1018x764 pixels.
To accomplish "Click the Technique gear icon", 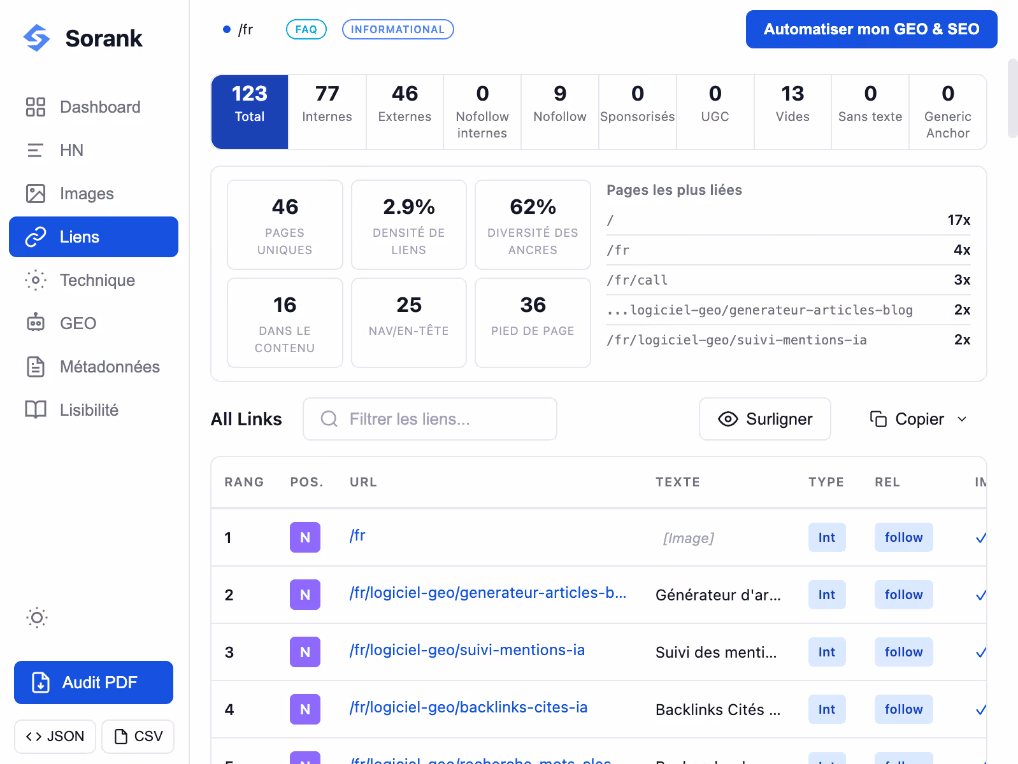I will (x=36, y=280).
